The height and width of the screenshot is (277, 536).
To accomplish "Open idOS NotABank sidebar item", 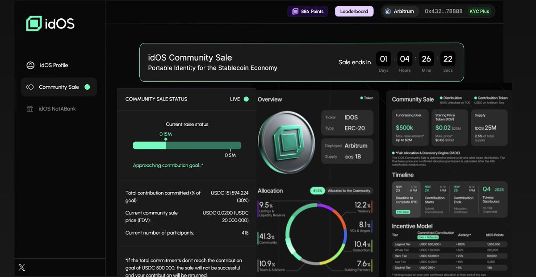I will tap(51, 109).
